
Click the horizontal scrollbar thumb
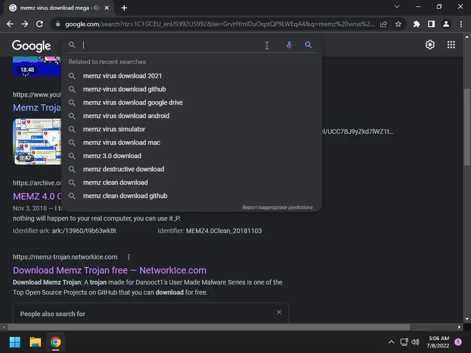(x=209, y=327)
